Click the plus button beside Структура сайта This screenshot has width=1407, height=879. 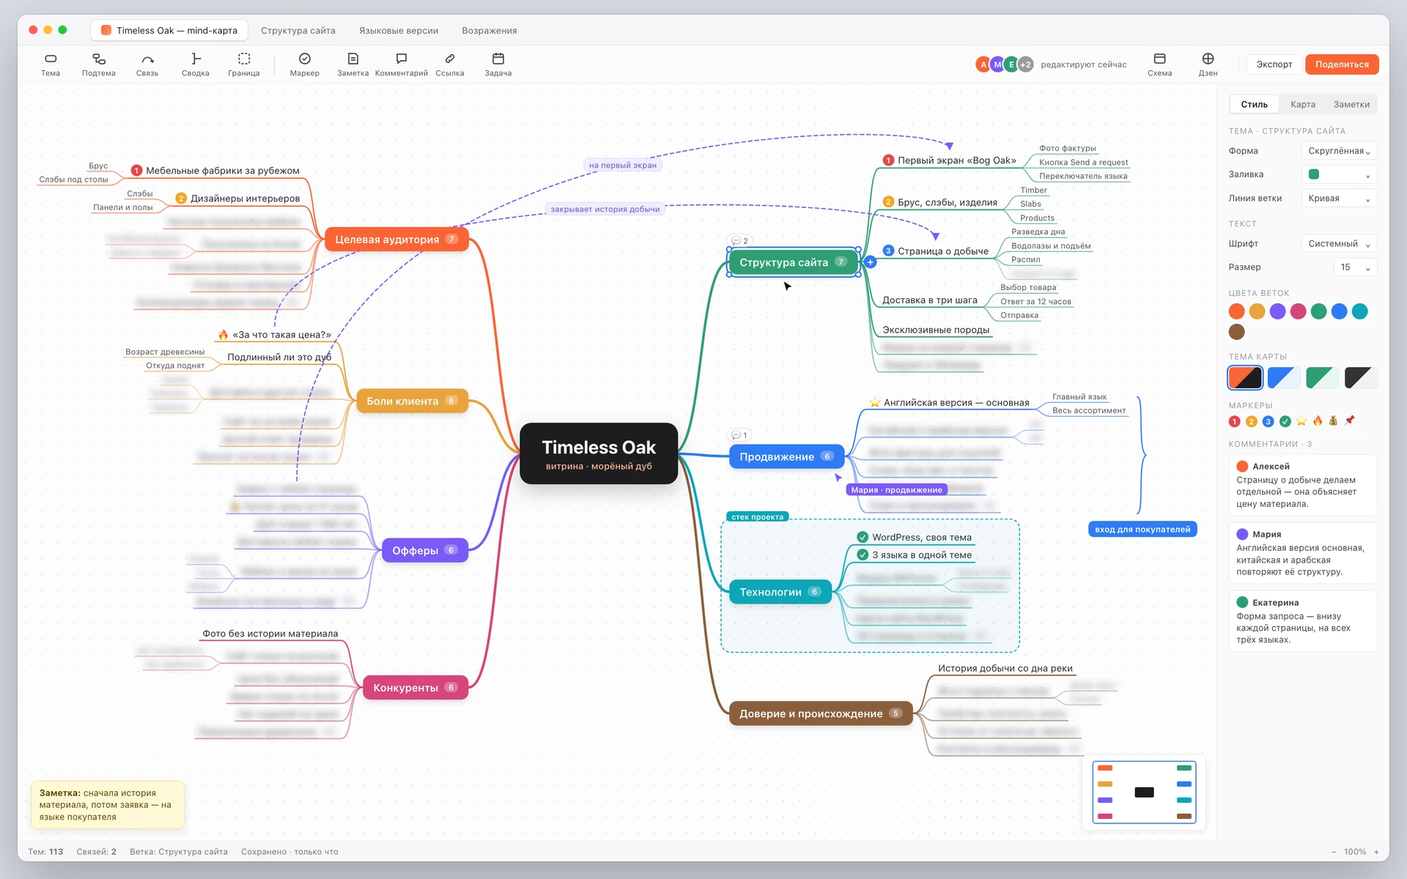[870, 262]
